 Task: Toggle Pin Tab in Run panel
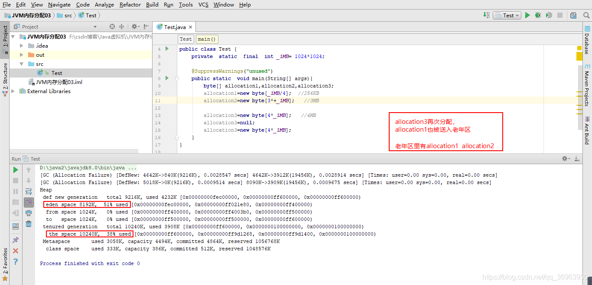(16, 240)
